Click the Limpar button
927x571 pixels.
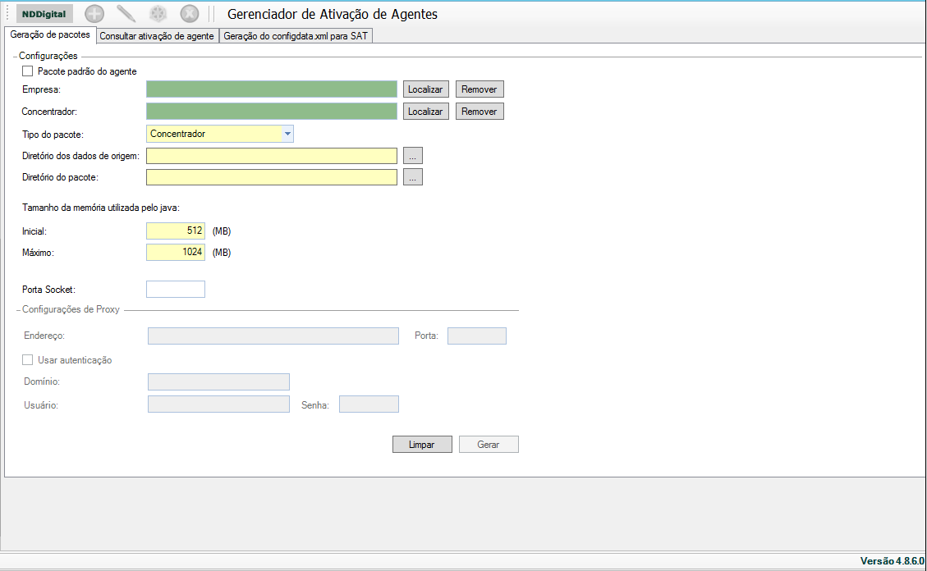pyautogui.click(x=422, y=445)
